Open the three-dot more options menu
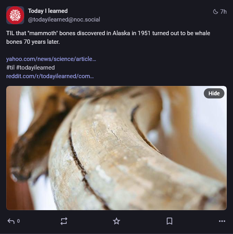233x234 pixels. [x=222, y=221]
